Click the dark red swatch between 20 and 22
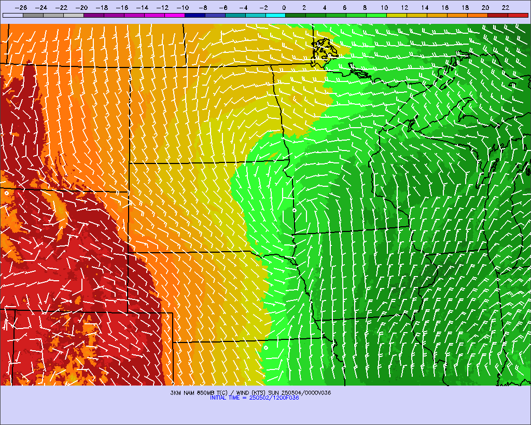The height and width of the screenshot is (425, 531). pyautogui.click(x=498, y=15)
